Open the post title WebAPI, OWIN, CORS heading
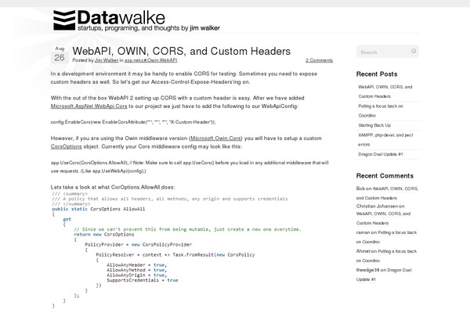 (x=182, y=51)
